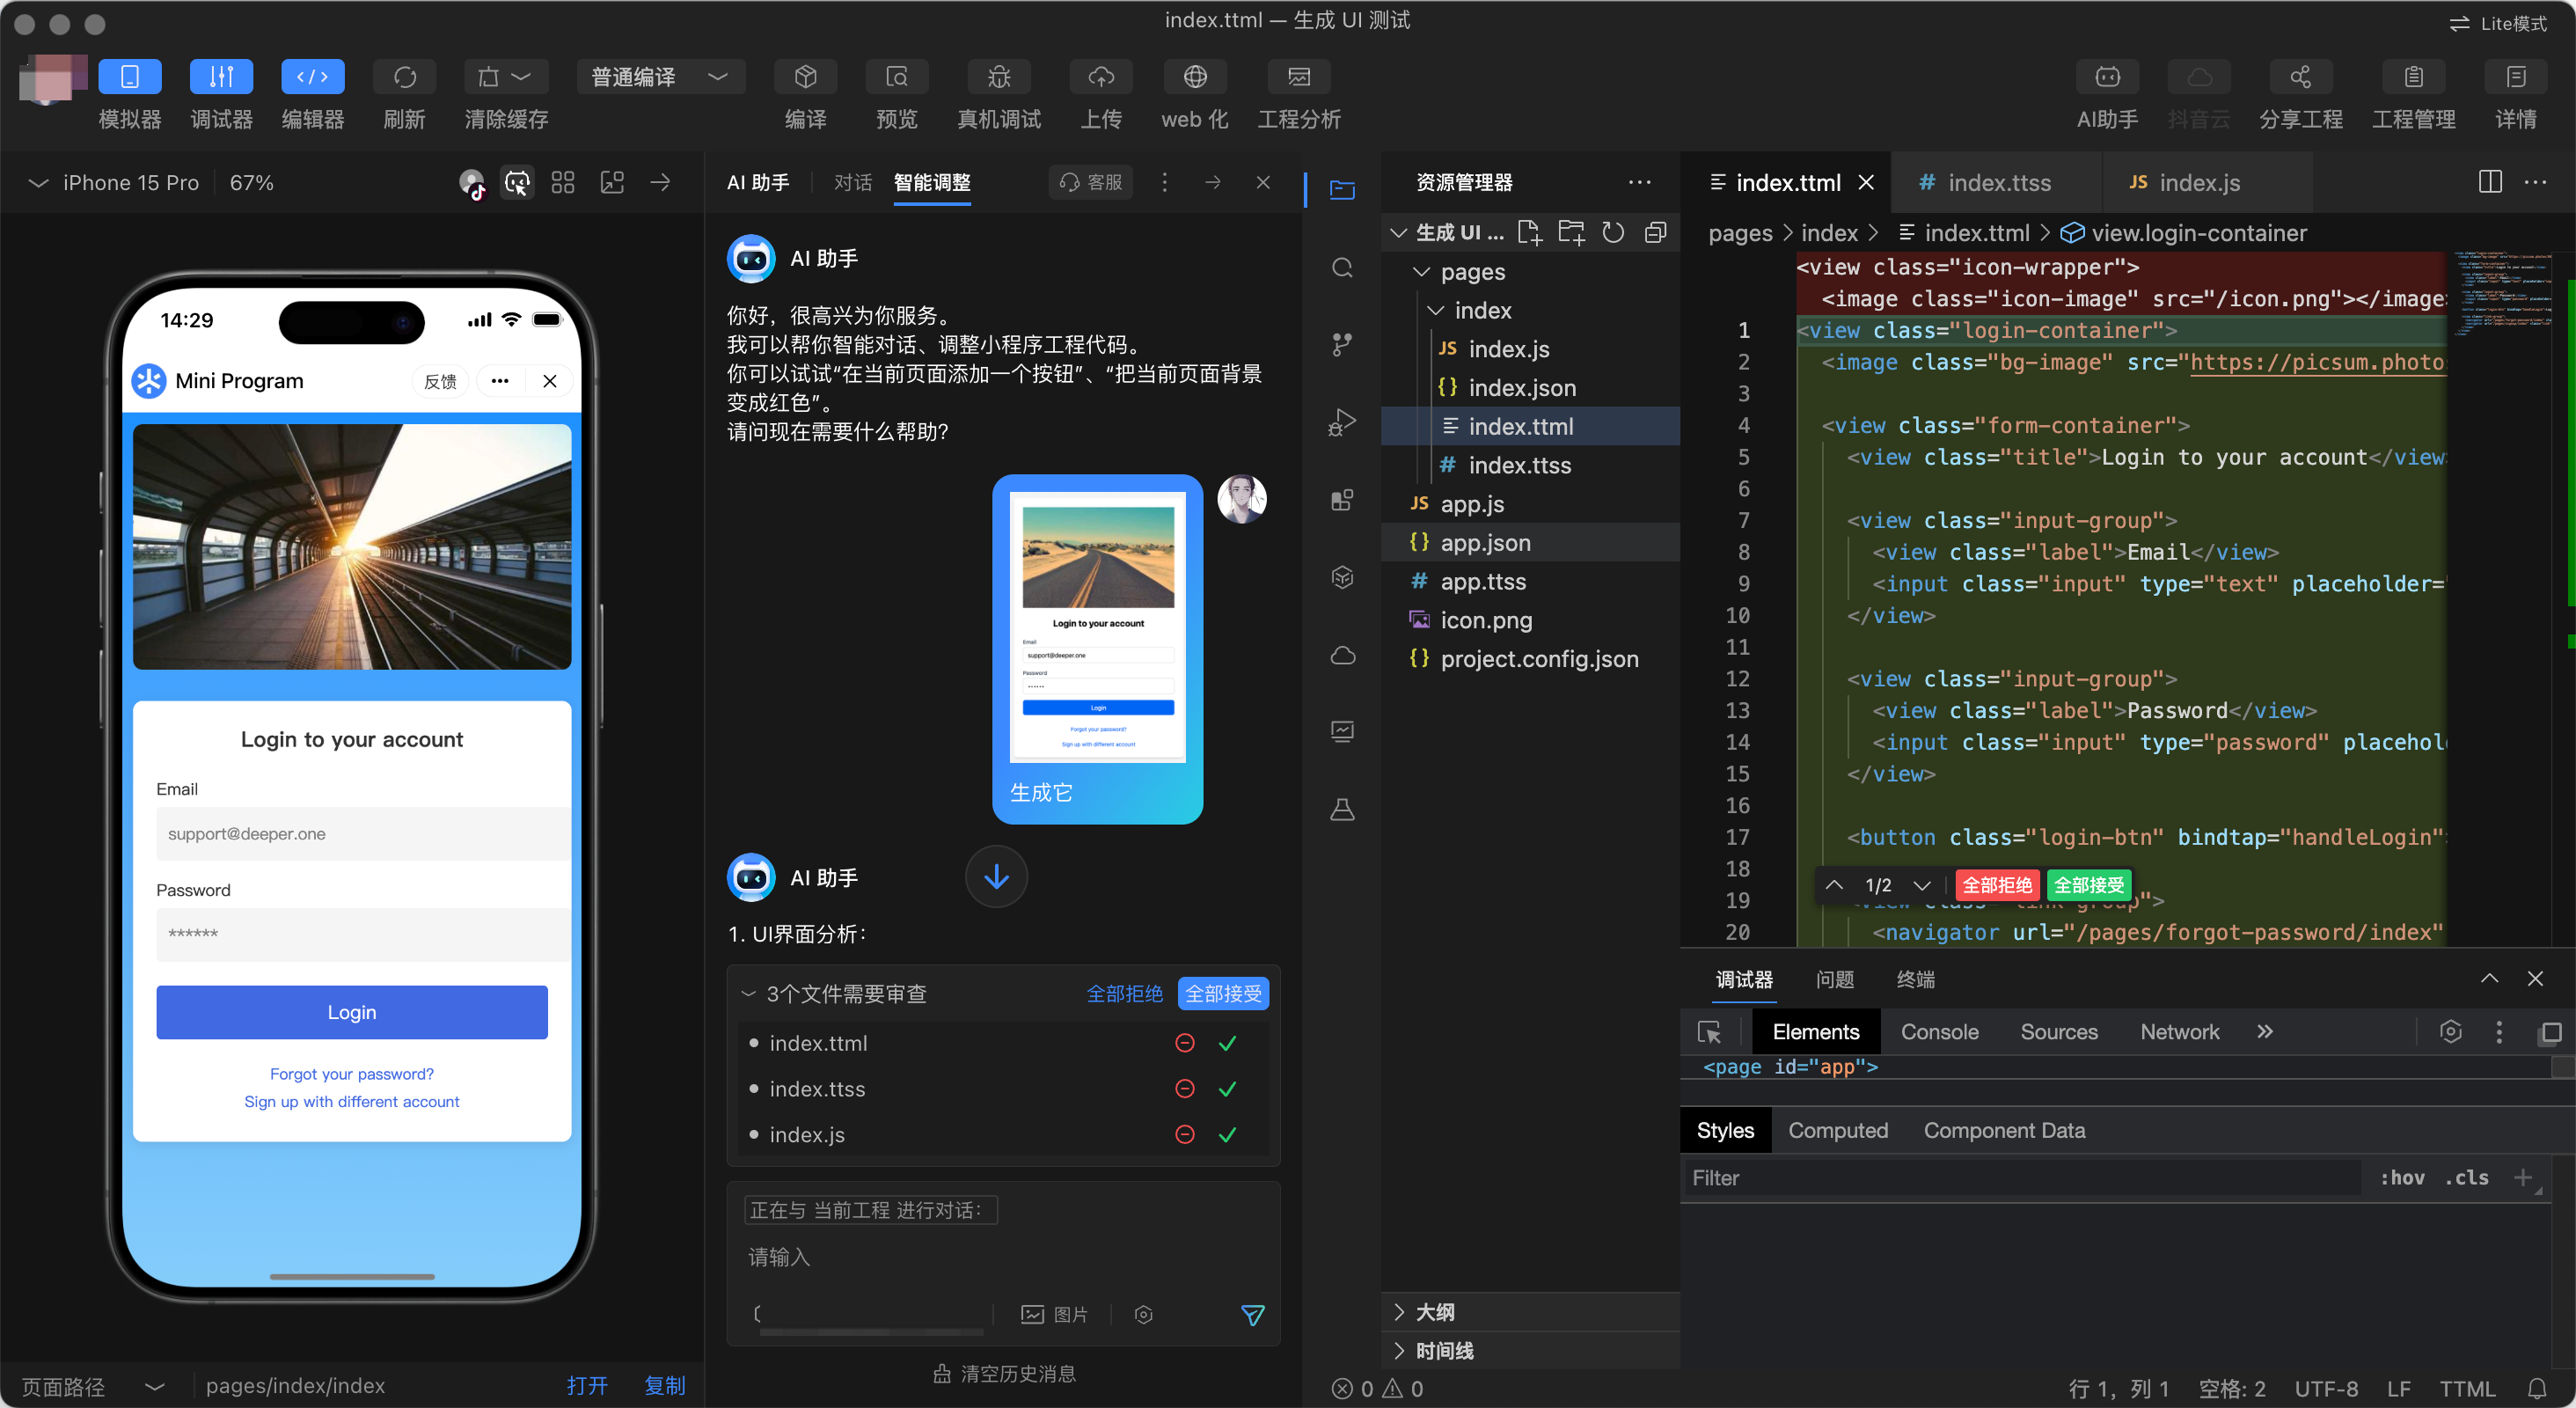Image resolution: width=2576 pixels, height=1408 pixels.
Task: Click the split editor layout icon
Action: pos(2490,182)
